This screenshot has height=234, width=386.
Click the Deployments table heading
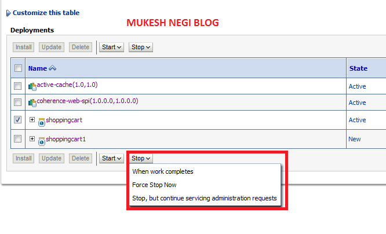(32, 30)
